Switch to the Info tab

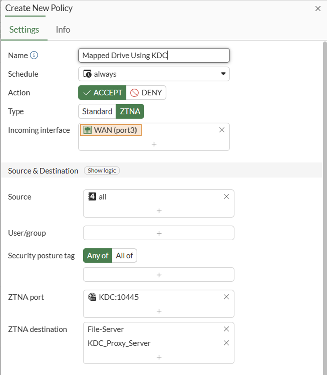[63, 30]
